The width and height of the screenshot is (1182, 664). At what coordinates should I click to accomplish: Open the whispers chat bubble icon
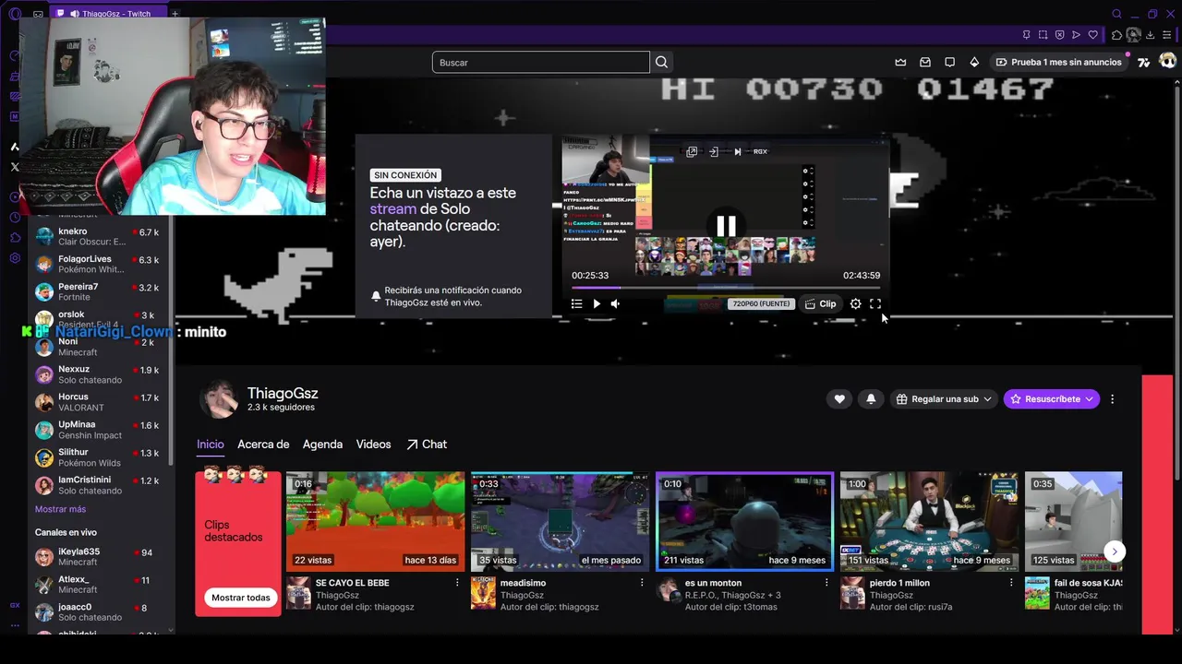click(x=949, y=62)
